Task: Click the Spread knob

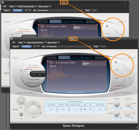Action: (128, 104)
